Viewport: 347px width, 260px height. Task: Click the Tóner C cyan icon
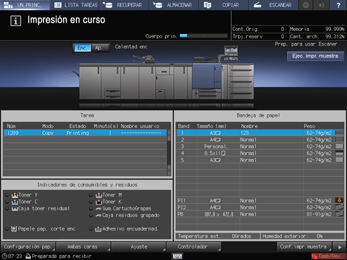click(15, 202)
